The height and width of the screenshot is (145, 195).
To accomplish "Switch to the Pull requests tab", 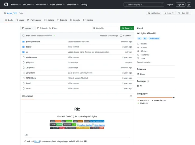I will coord(34,20).
